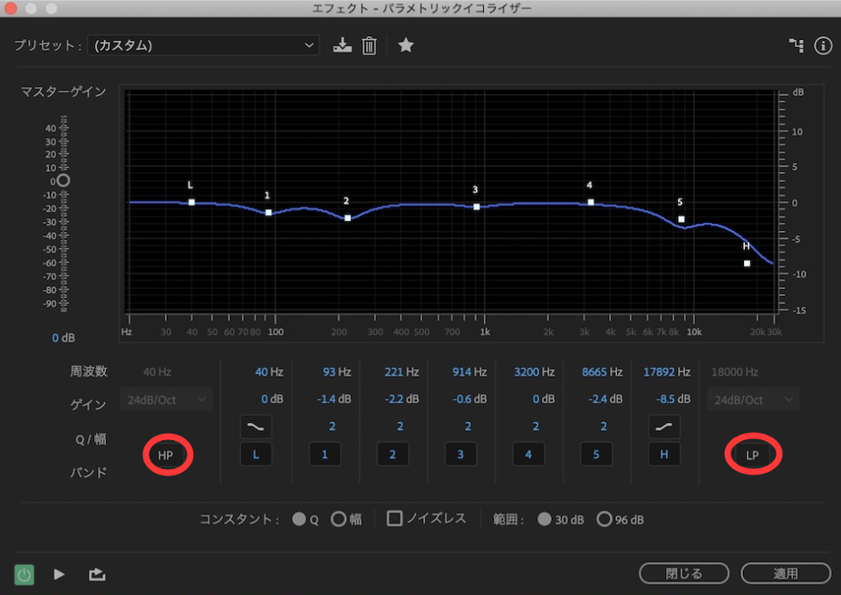This screenshot has width=841, height=595.
Task: Start audio preview with the play icon
Action: click(x=58, y=573)
